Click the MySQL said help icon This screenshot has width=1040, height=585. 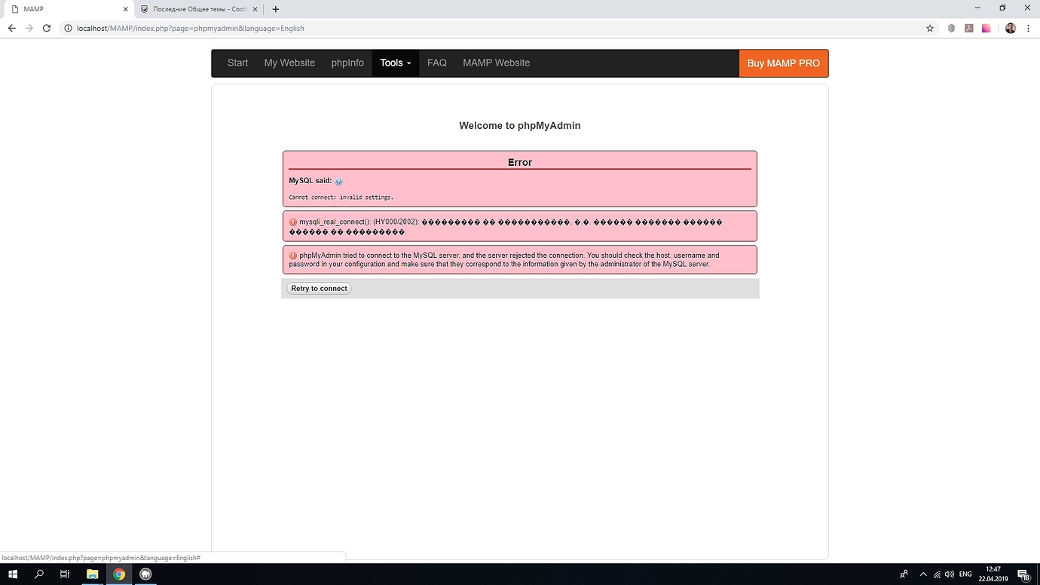338,182
